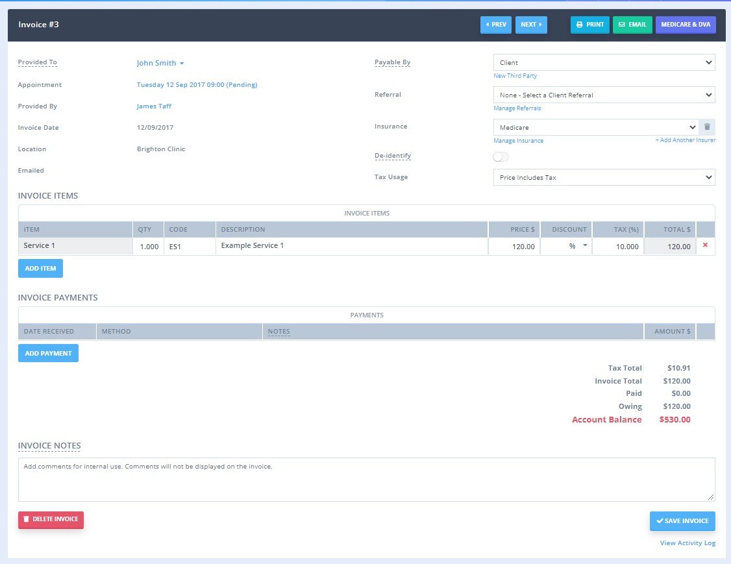Click the Manage Referrals link
The width and height of the screenshot is (731, 564).
[x=517, y=108]
